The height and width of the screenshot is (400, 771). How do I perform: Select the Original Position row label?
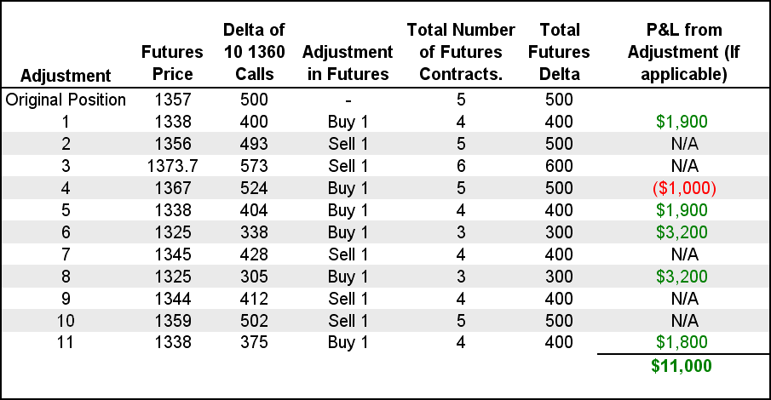tap(66, 100)
